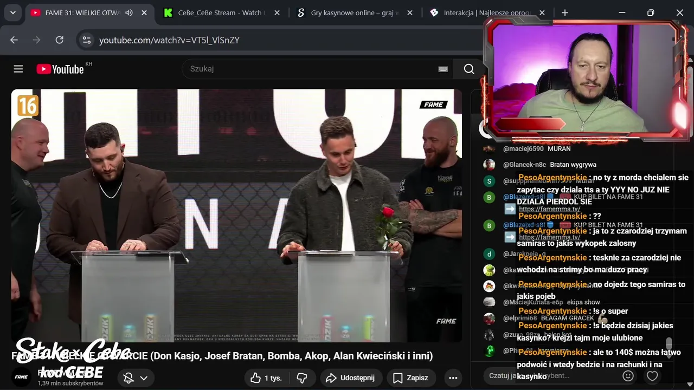This screenshot has width=694, height=390.
Task: Like the video (1 tys.)
Action: [x=266, y=378]
